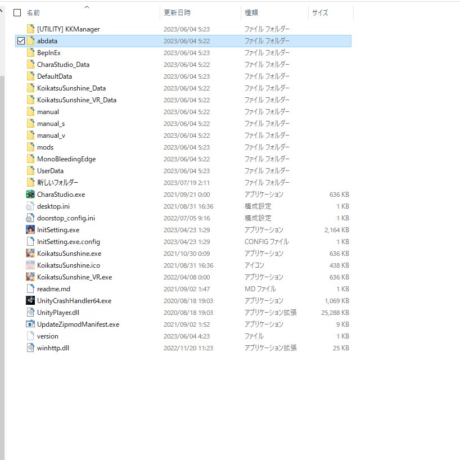The image size is (460, 460).
Task: Select the winhttp.dll file icon
Action: (30, 348)
